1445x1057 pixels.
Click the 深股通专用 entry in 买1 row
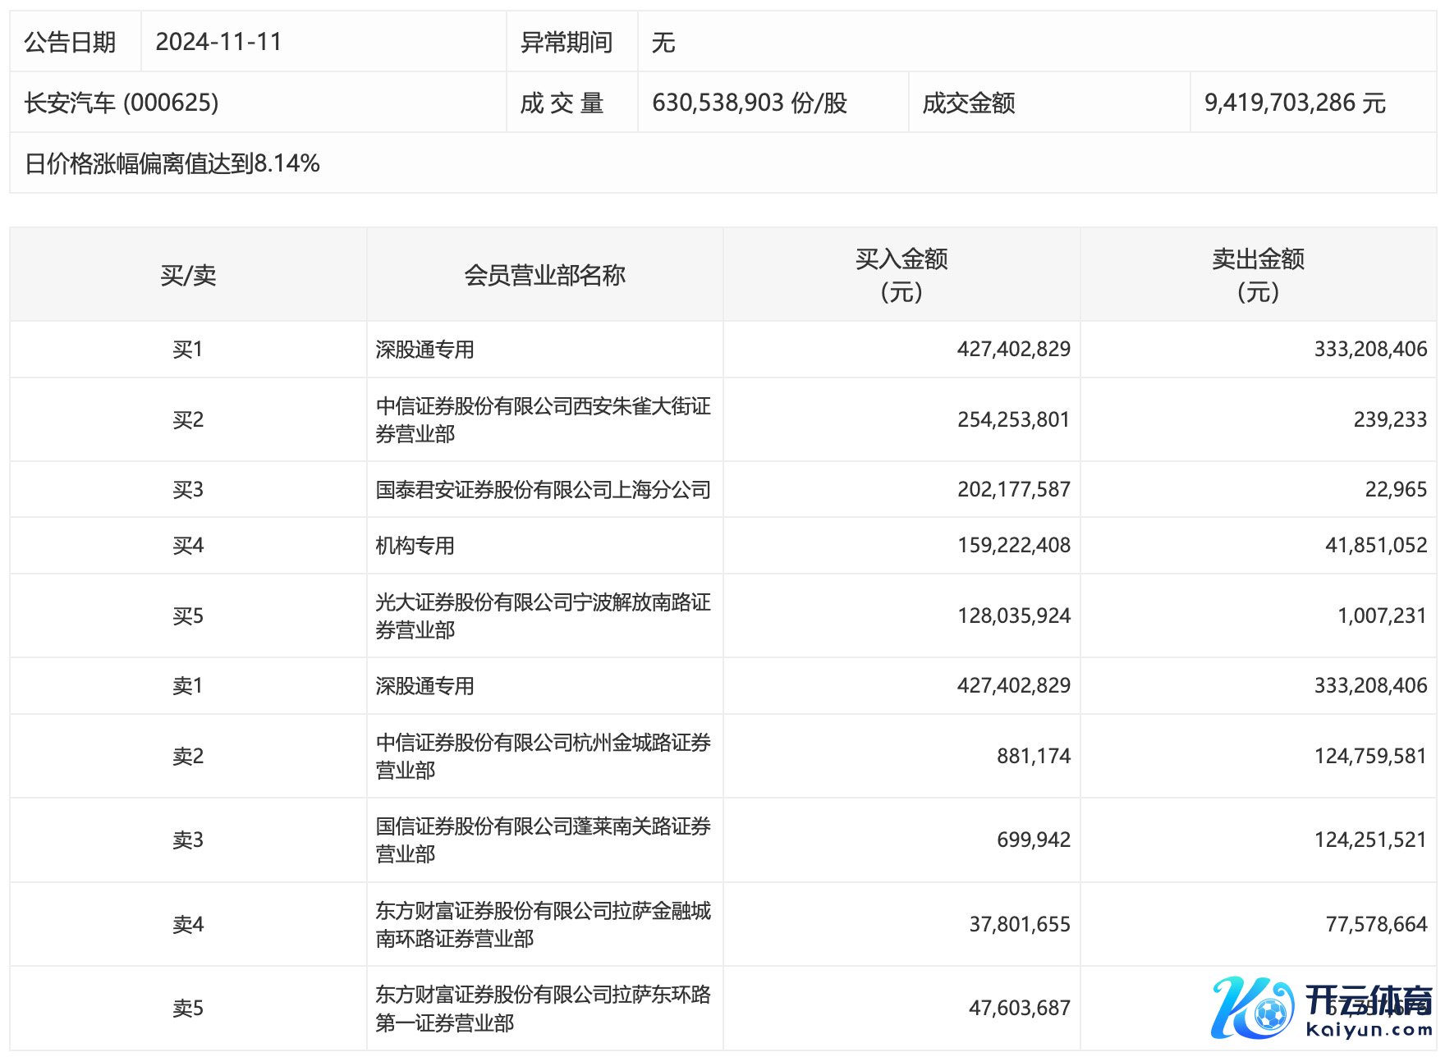coord(424,350)
